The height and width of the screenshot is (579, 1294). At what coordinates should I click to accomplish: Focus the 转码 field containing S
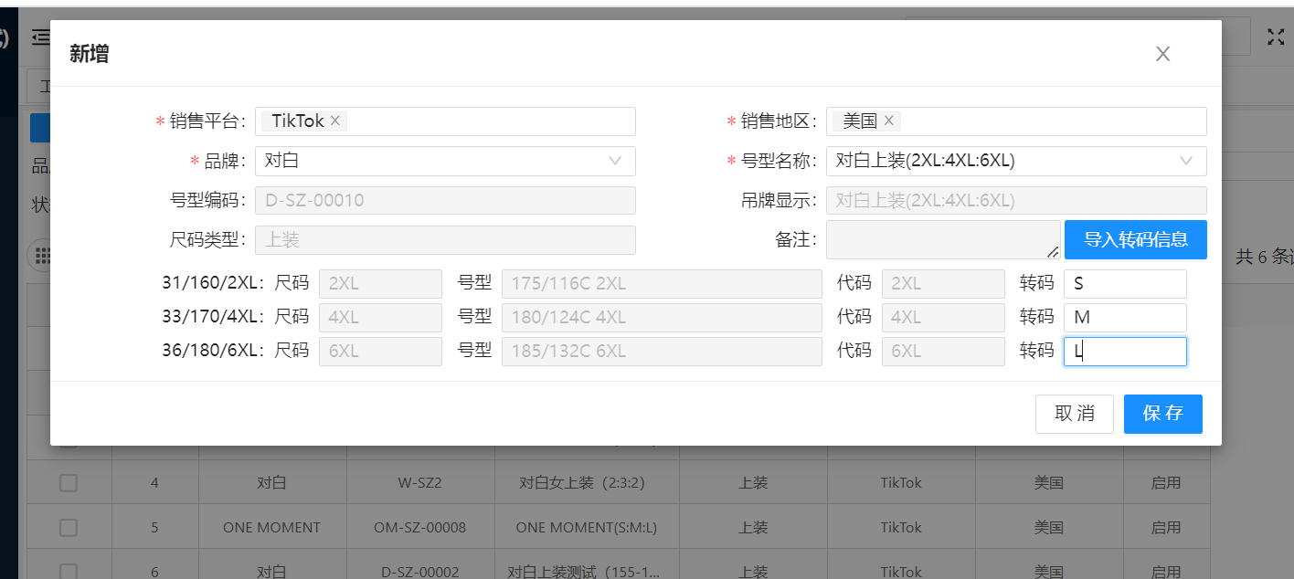click(x=1124, y=284)
